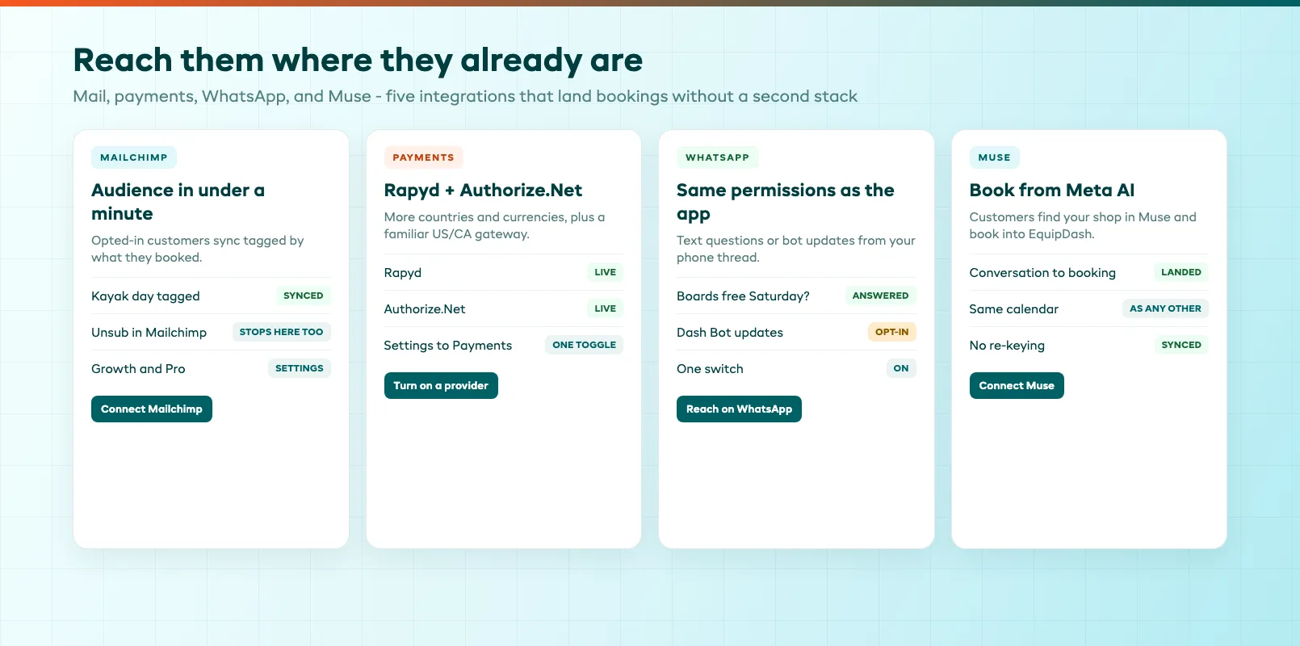Click the Connect Muse button
1300x646 pixels.
point(1017,385)
